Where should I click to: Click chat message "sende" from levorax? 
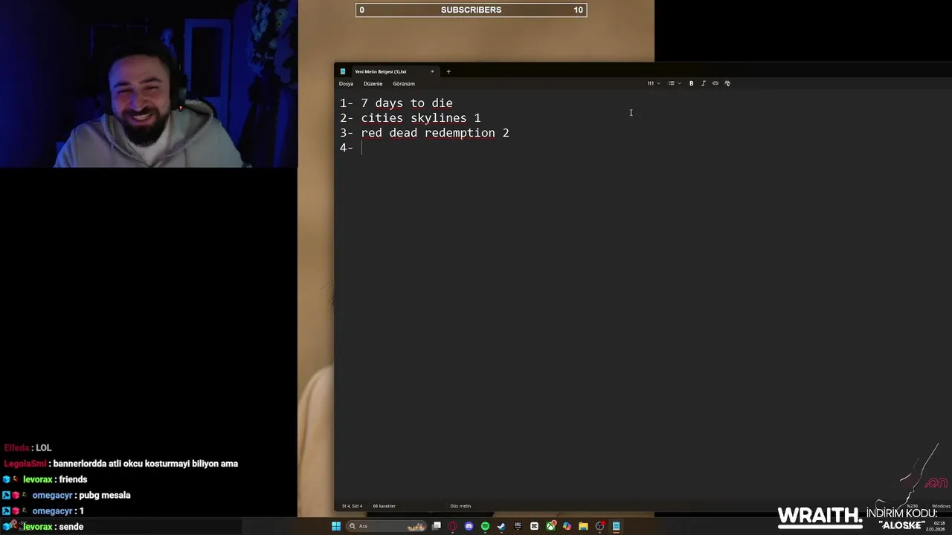71,527
